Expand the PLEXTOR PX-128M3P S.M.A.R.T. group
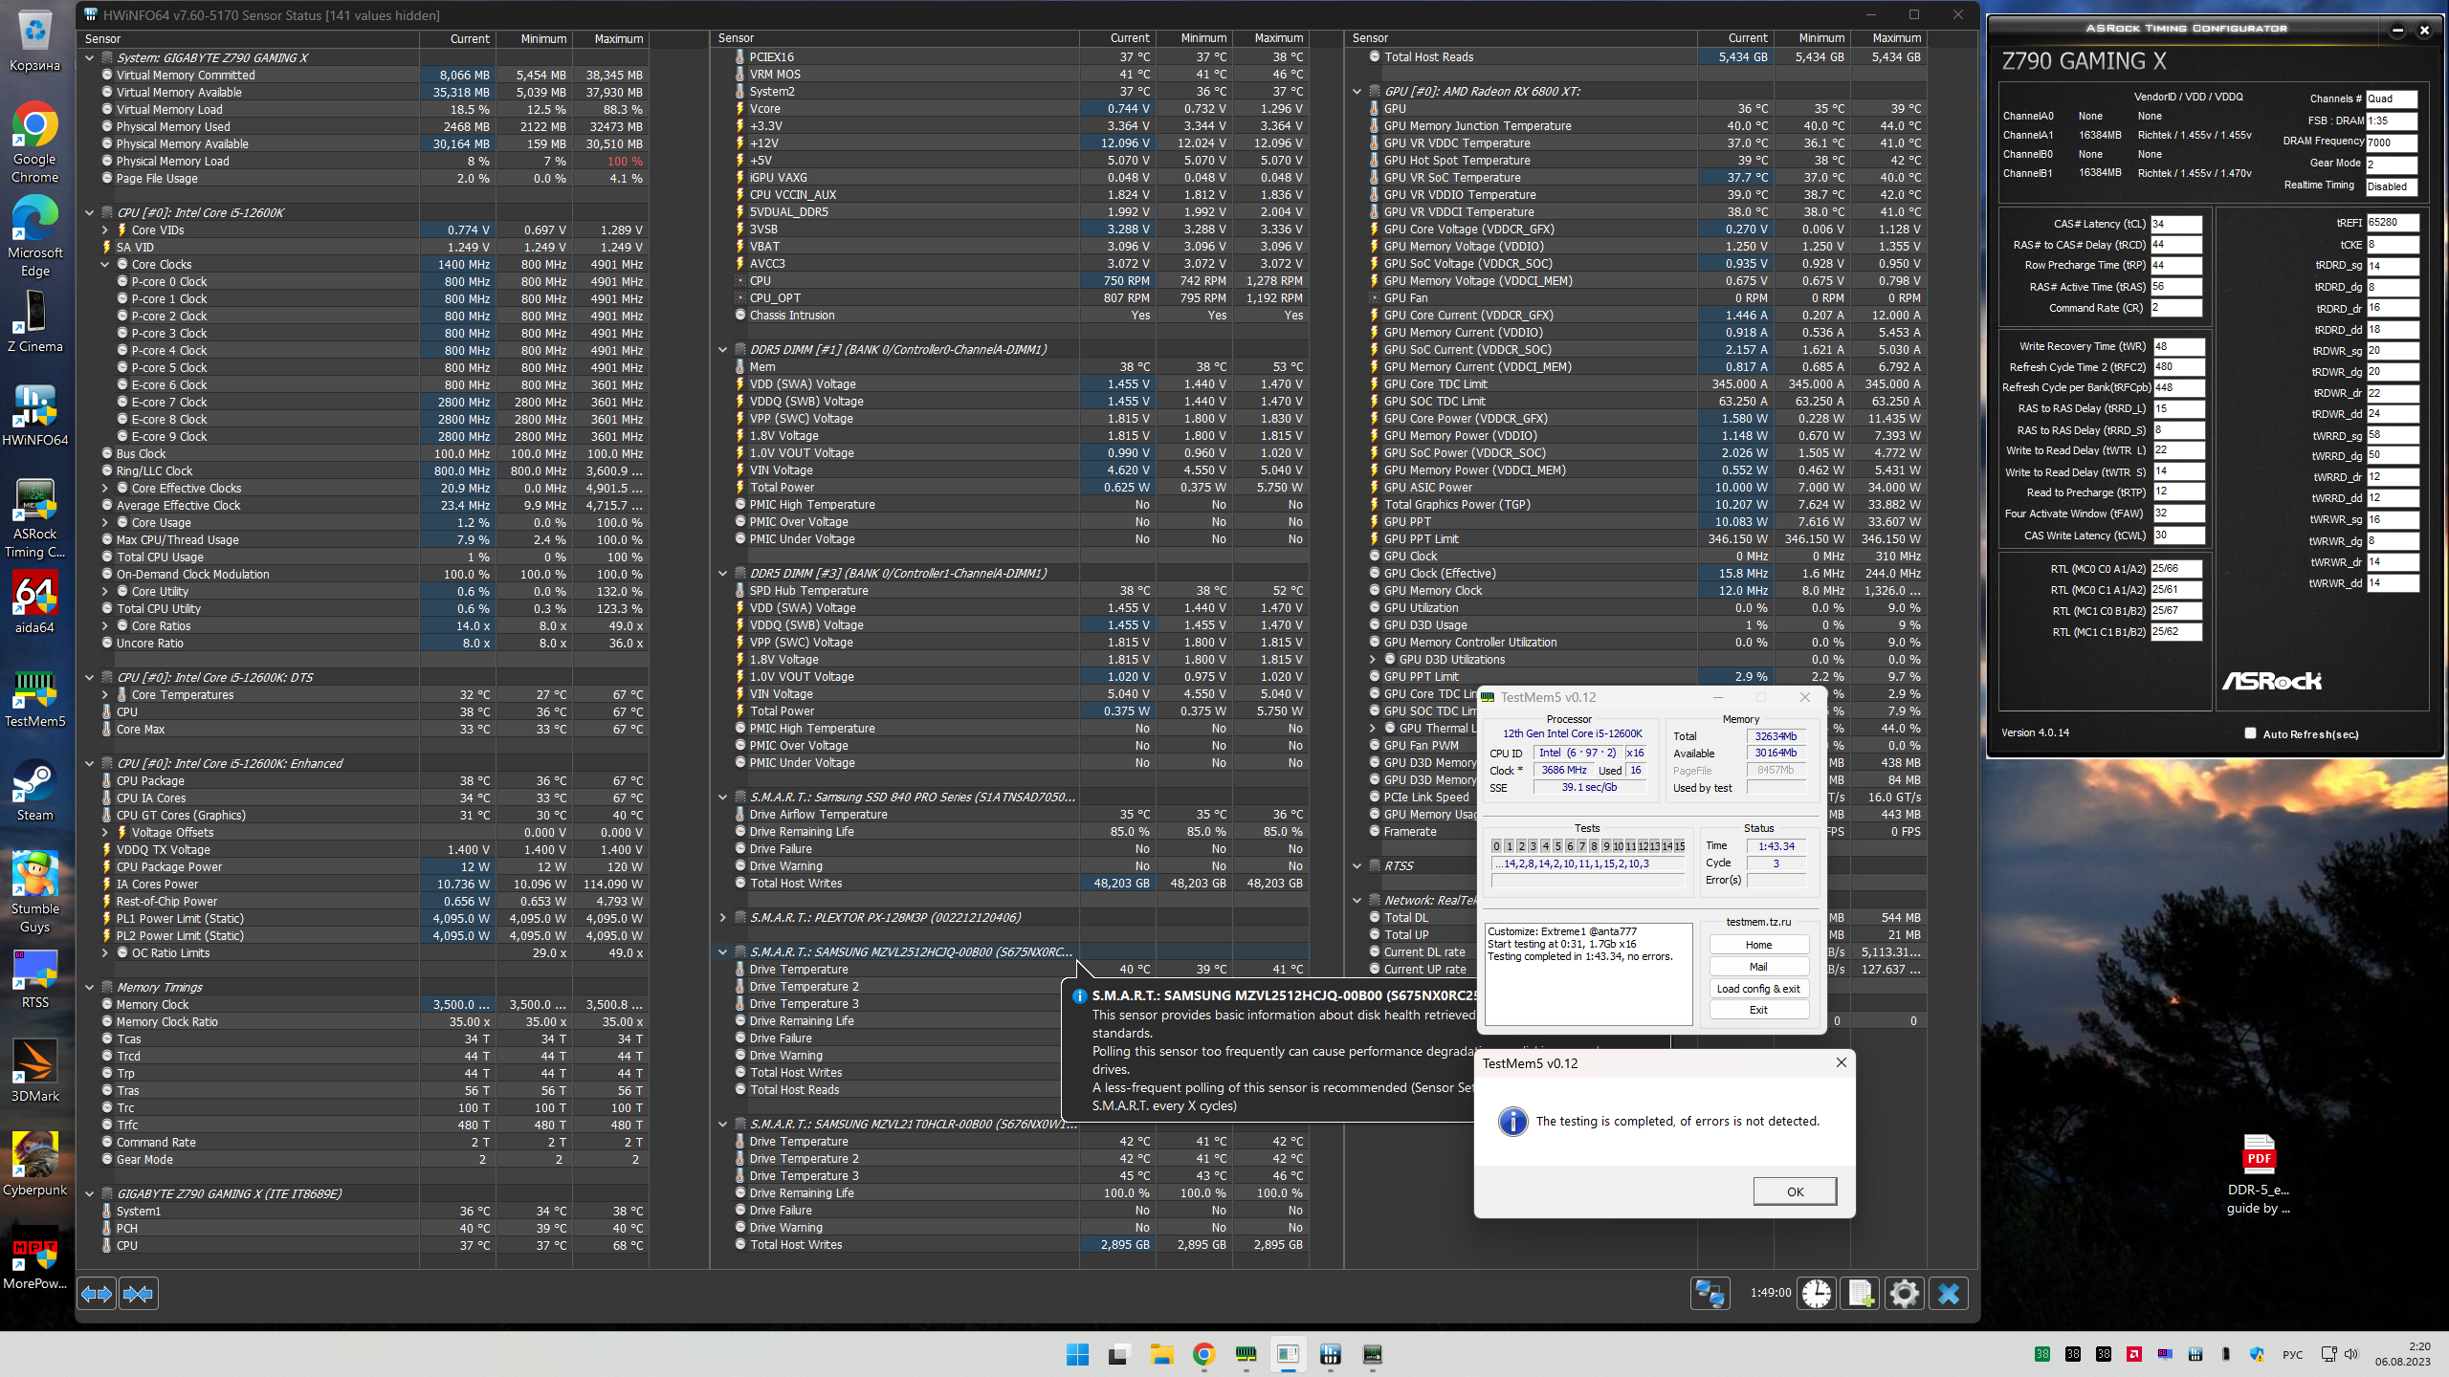2449x1377 pixels. tap(723, 917)
